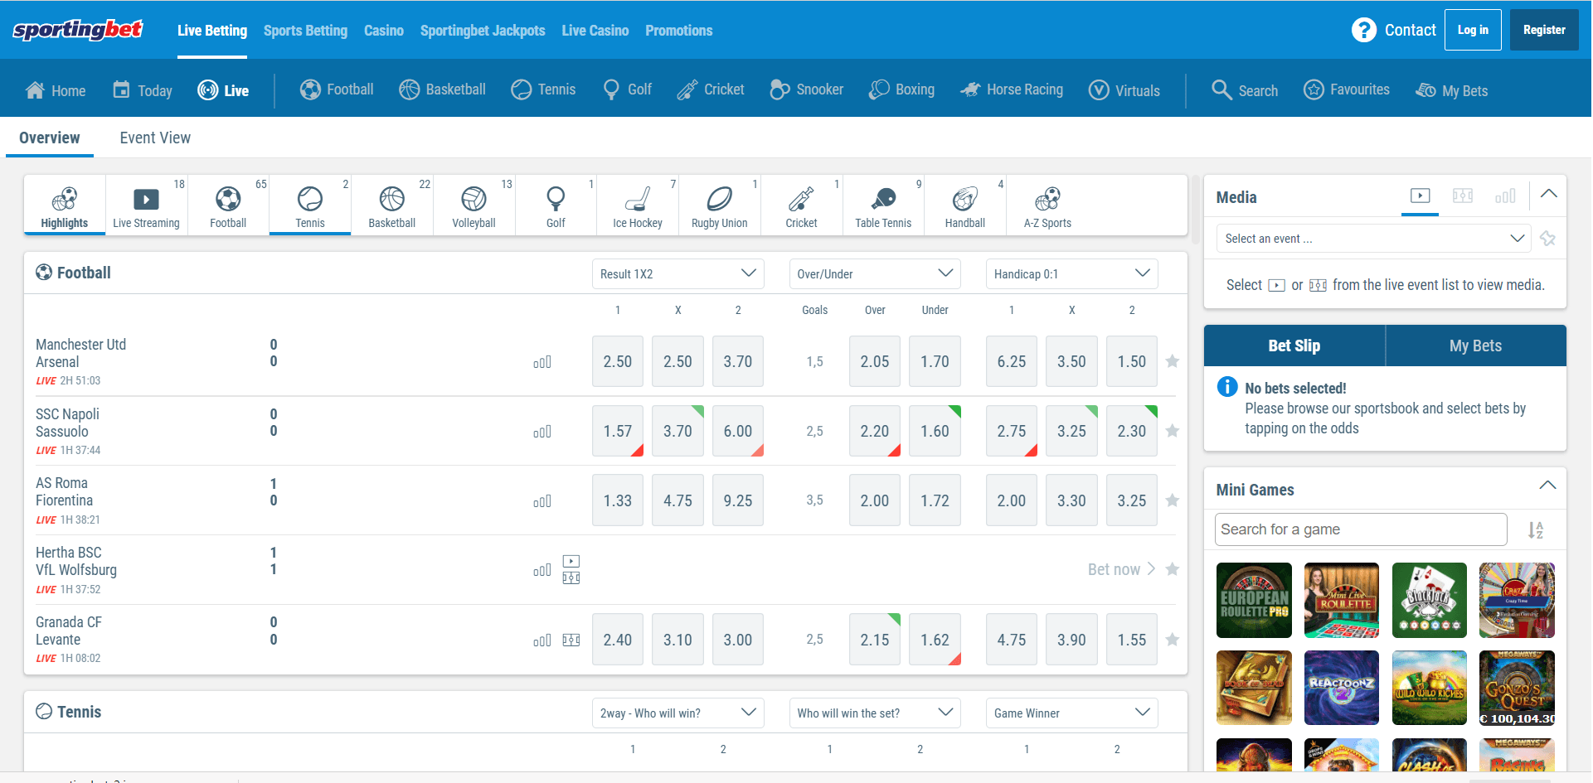Click the sportingbet logo
This screenshot has width=1593, height=783.
pos(78,30)
